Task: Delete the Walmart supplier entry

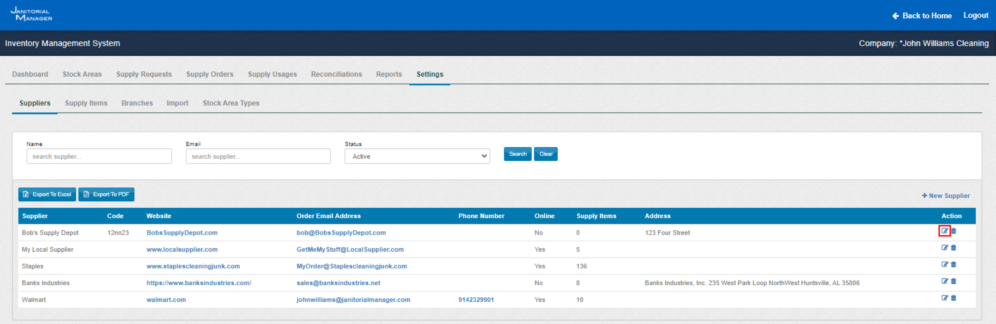Action: click(953, 298)
